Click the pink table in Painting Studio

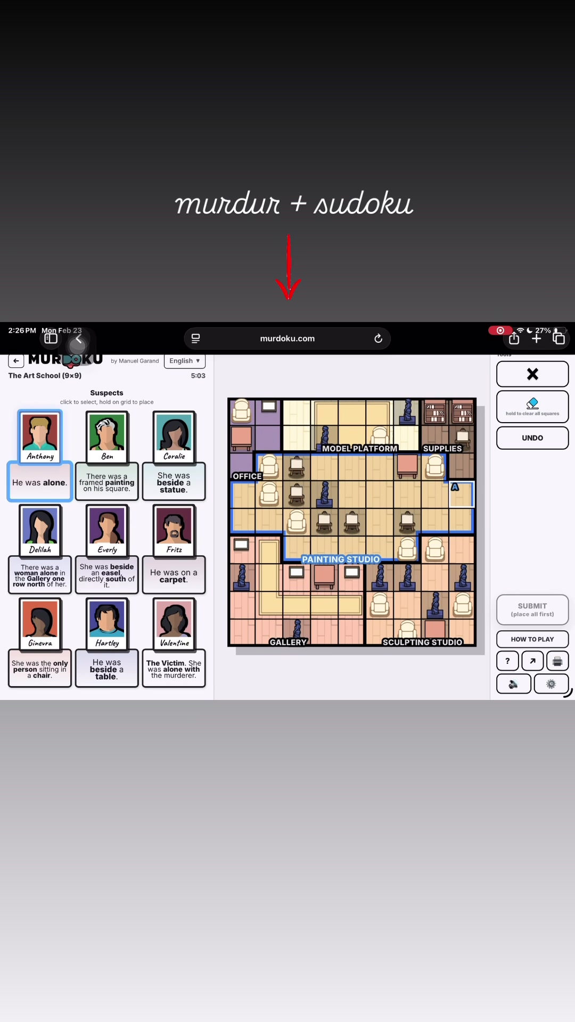coord(407,467)
